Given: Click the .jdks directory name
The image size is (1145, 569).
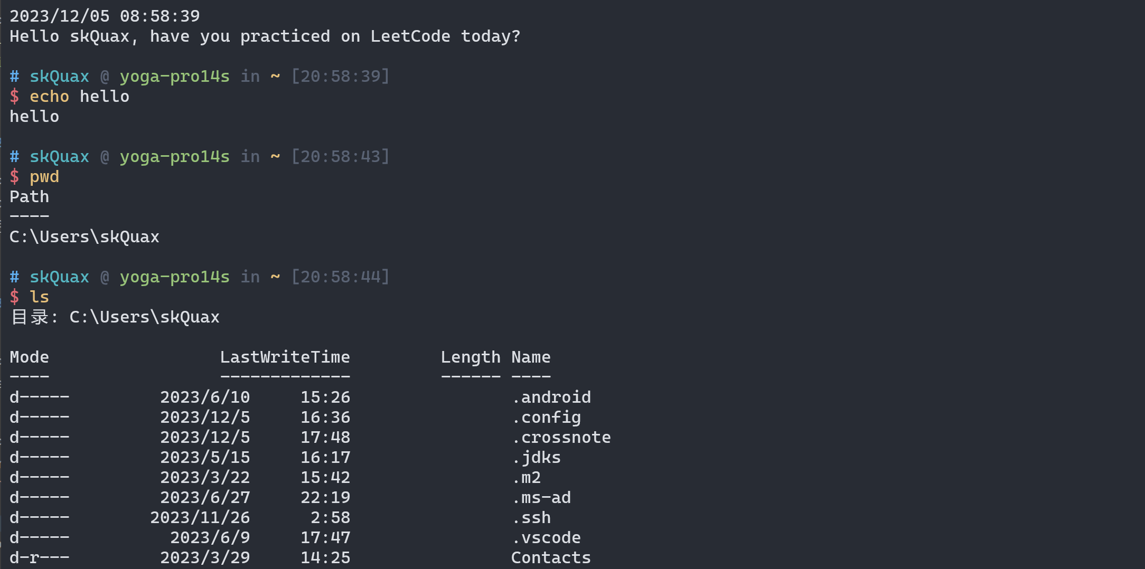Looking at the screenshot, I should coord(537,457).
